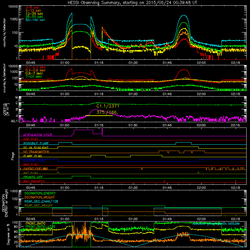This screenshot has width=250, height=250.
Task: Click the 0.3-0.8 MeV legend entry
Action: pos(36,70)
